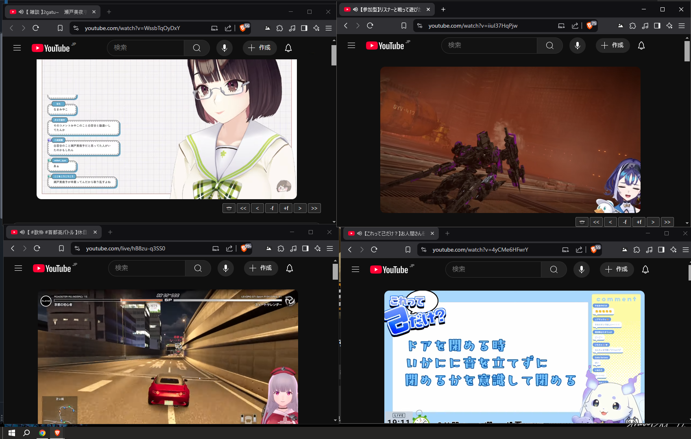Open the extensions puzzle icon in the 歌枠 window toolbar
The height and width of the screenshot is (439, 691).
click(x=281, y=248)
